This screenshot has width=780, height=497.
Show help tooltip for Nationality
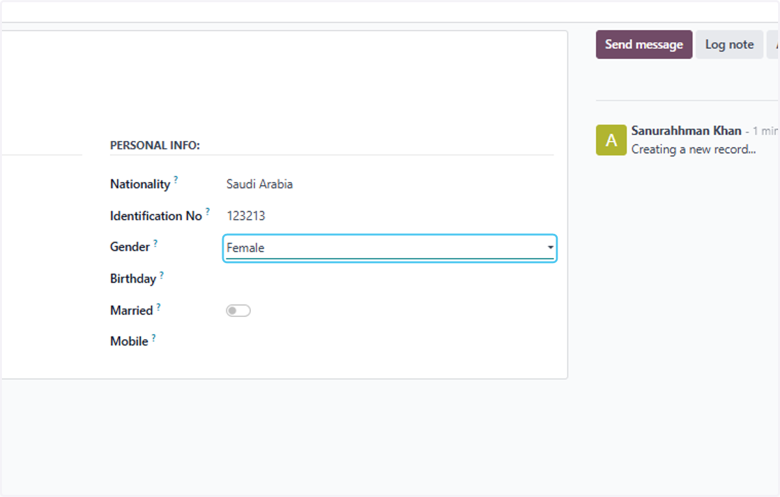[x=175, y=179]
